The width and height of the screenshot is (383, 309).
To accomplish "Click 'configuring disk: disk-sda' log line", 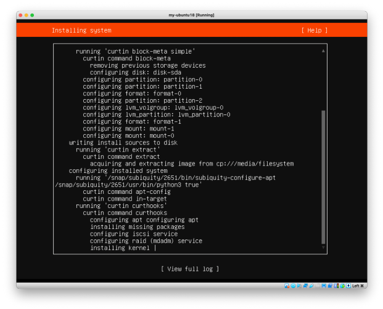I will pos(135,73).
